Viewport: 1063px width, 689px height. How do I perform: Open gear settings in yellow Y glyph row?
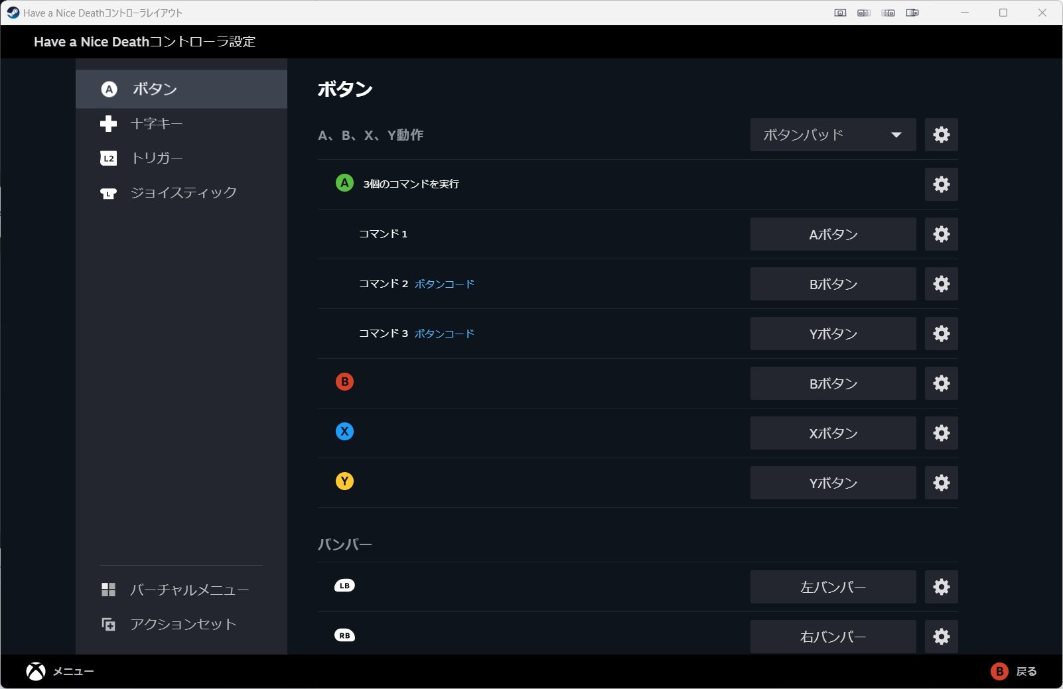point(941,483)
